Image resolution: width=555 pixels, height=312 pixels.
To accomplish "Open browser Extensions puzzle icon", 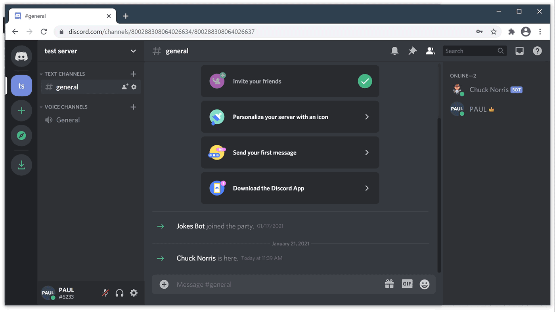I will pos(511,32).
